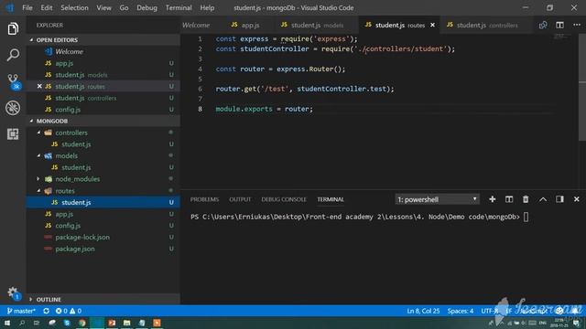
Task: Click Spaces: 4 indentation in status bar
Action: point(460,311)
